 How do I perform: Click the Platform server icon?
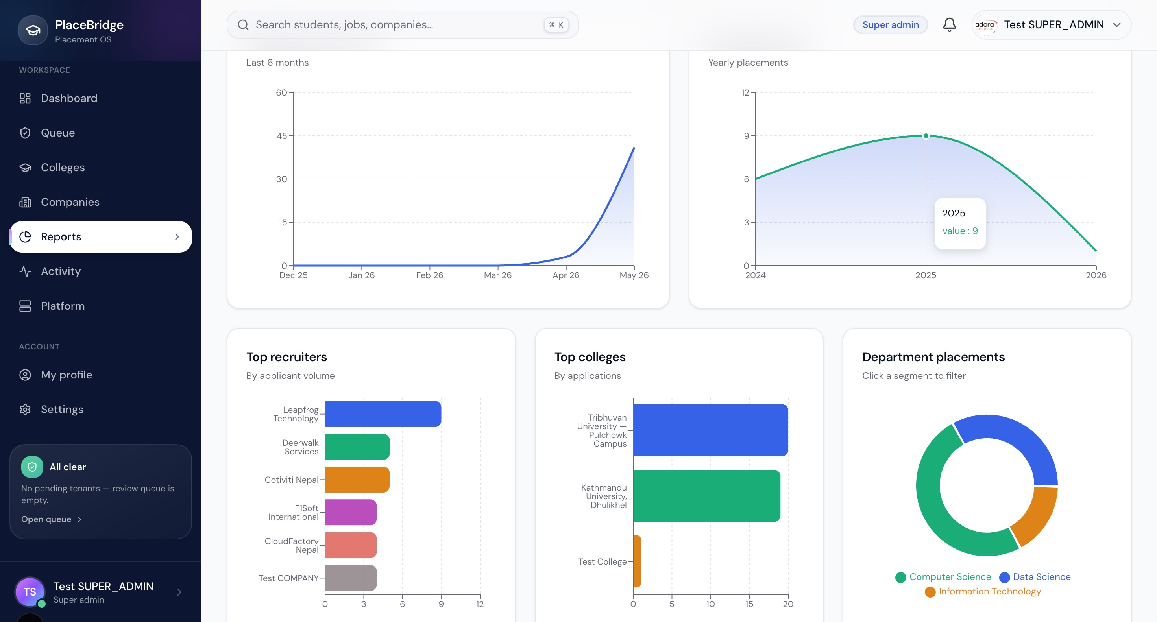[x=25, y=306]
